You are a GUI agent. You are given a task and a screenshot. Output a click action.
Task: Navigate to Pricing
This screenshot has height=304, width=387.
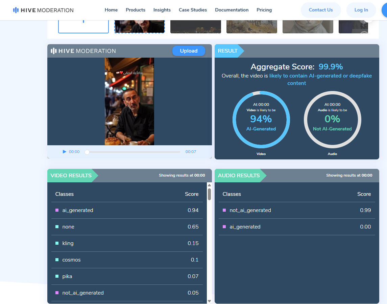tap(264, 10)
